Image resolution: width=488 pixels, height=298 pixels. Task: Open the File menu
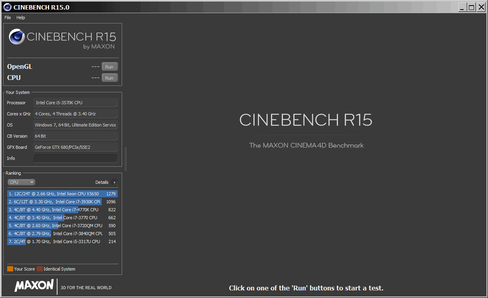8,18
